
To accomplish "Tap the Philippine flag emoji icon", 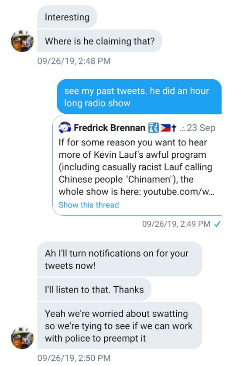I will 165,128.
